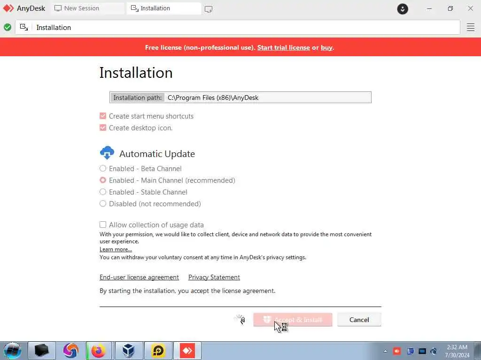
Task: Toggle Create start menu shortcuts checkbox
Action: (x=103, y=116)
